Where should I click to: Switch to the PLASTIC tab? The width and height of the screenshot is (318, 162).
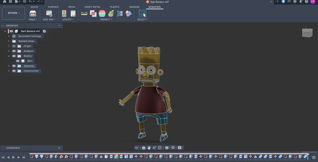(x=115, y=7)
